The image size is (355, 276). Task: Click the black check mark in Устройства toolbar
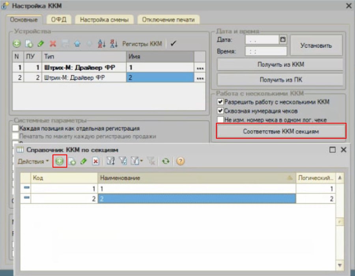[x=173, y=43]
